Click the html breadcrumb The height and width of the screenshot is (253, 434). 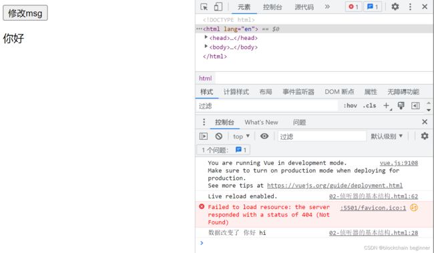205,79
